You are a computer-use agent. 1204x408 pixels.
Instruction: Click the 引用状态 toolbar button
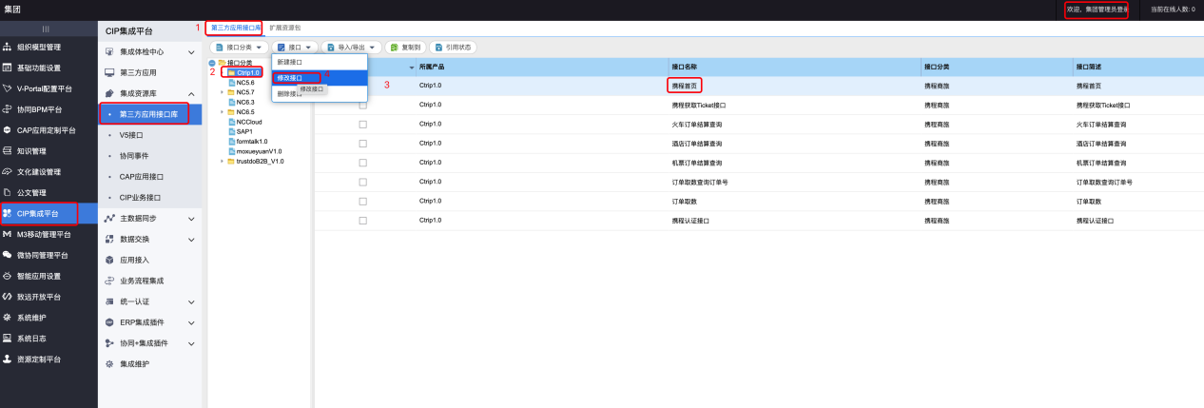(x=453, y=47)
